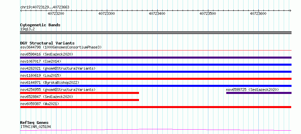Click the nsv6528847 red variant bar
This screenshot has width=301, height=134.
(x=79, y=100)
